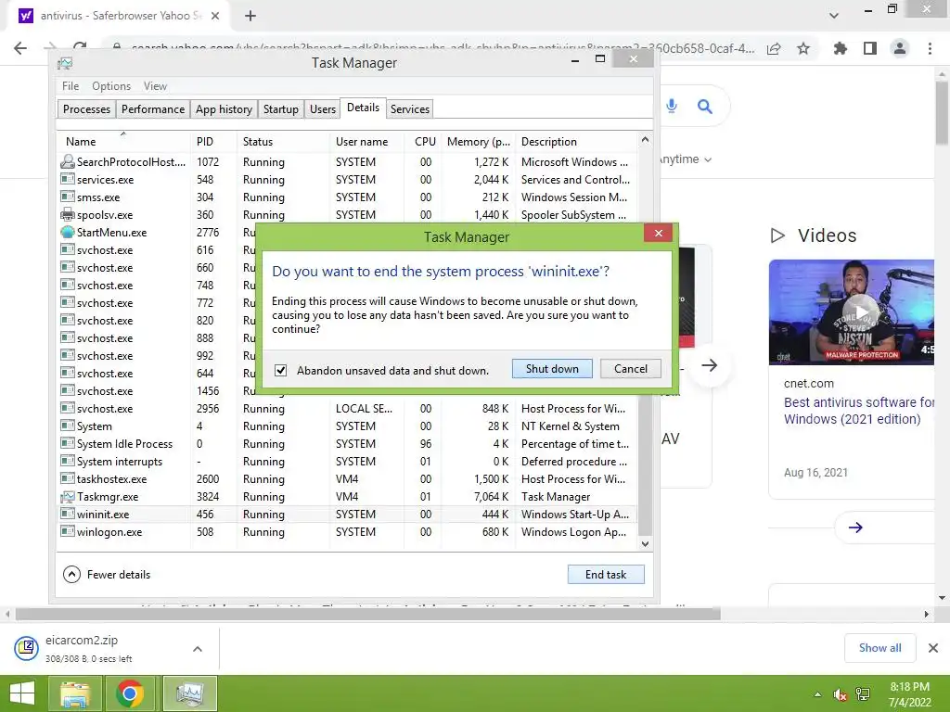Click the Yahoo search magnifier icon
Viewport: 950px width, 712px height.
click(x=705, y=107)
